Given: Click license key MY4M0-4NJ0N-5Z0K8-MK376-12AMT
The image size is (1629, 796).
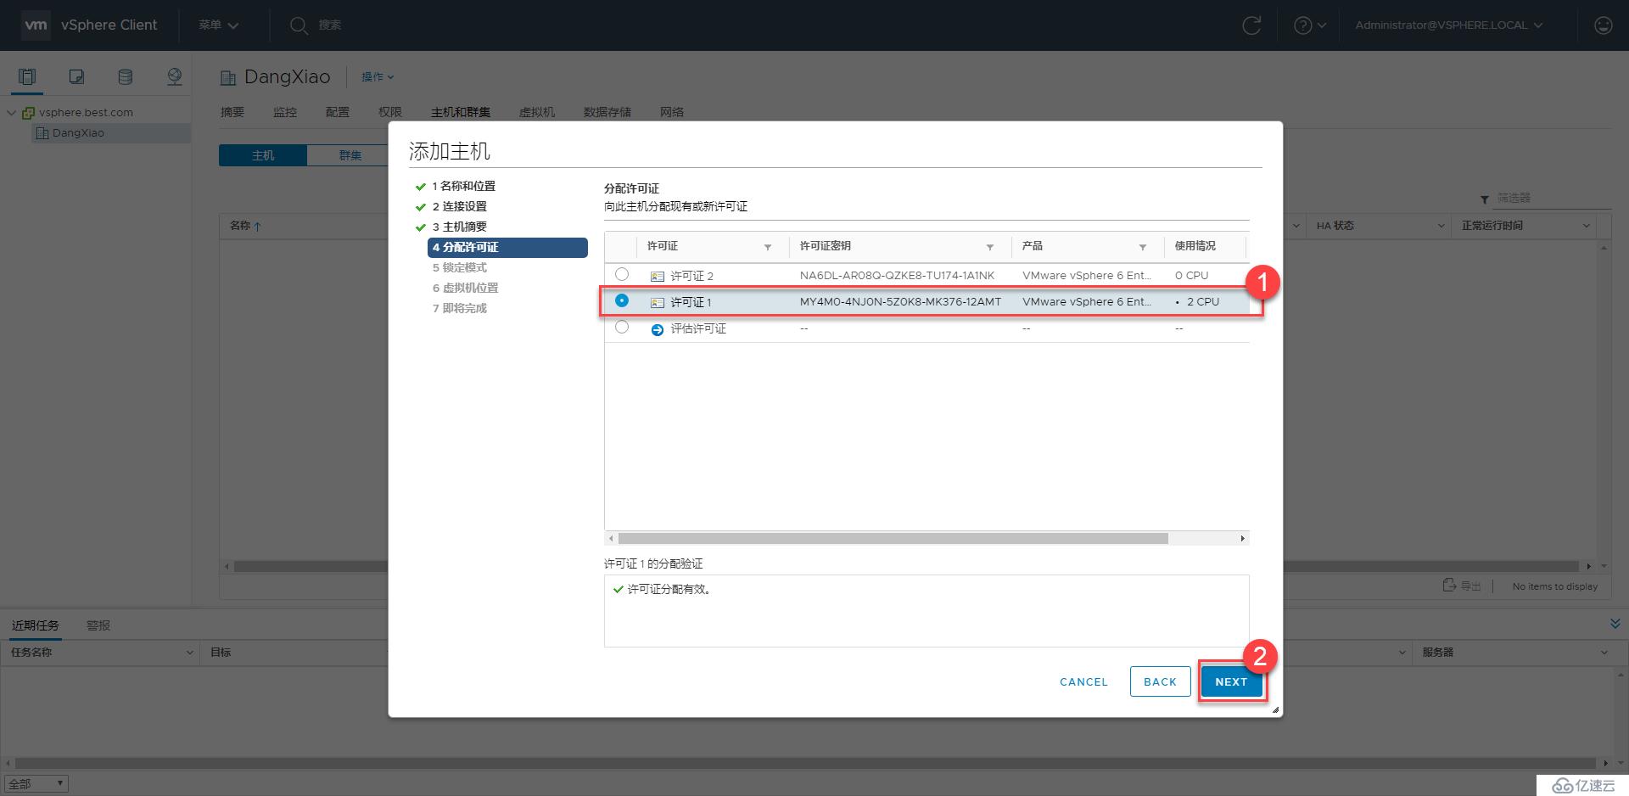Looking at the screenshot, I should (900, 301).
